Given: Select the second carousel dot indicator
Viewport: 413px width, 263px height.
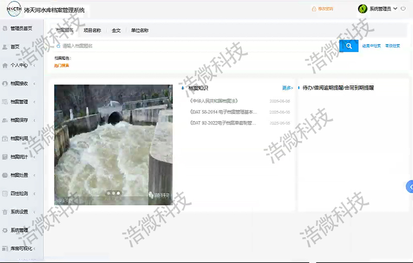Looking at the screenshot, I should 114,193.
